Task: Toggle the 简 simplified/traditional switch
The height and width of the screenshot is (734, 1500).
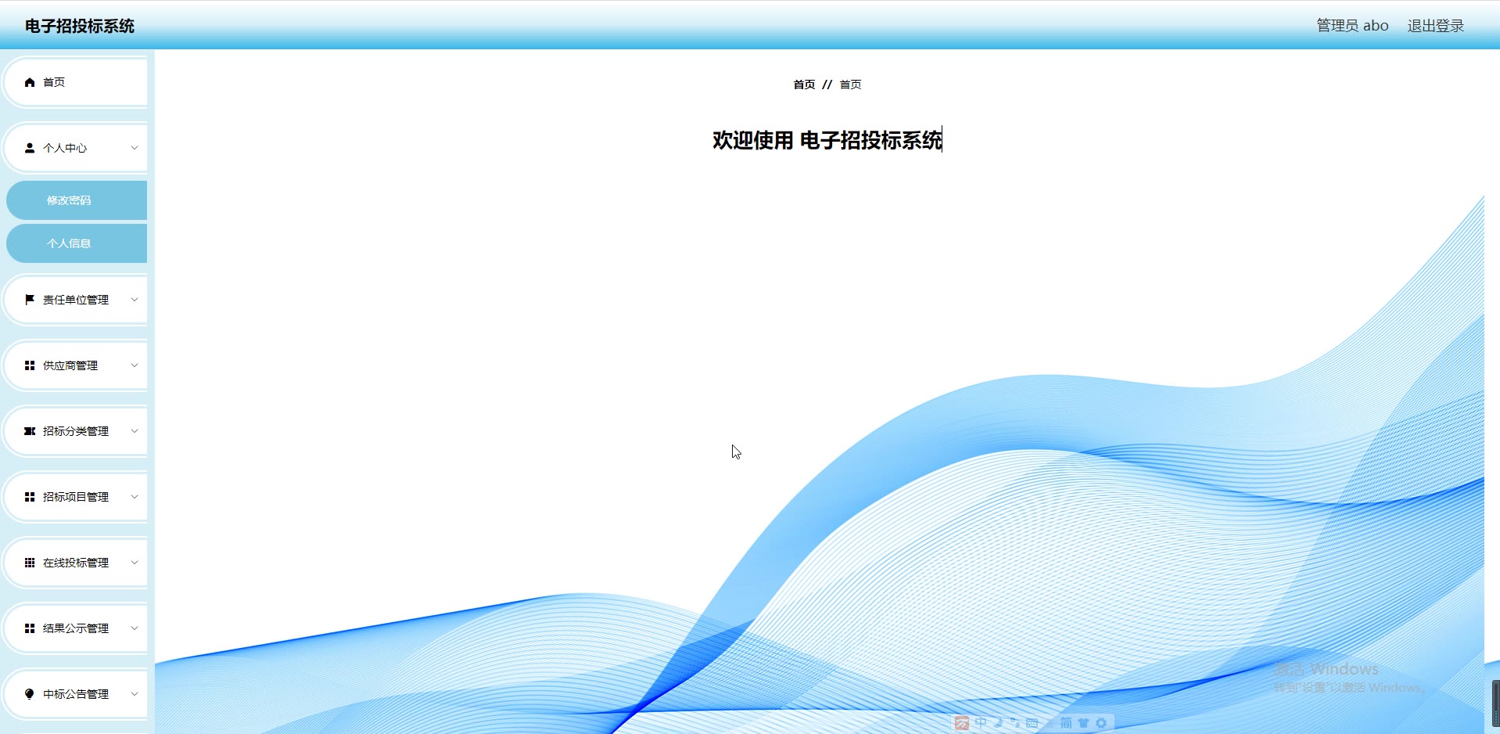Action: click(1066, 723)
